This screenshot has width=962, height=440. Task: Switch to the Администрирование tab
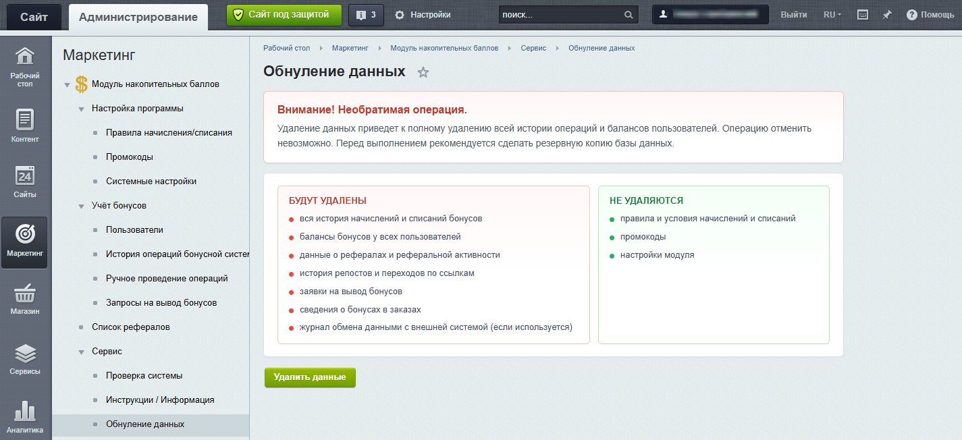138,18
